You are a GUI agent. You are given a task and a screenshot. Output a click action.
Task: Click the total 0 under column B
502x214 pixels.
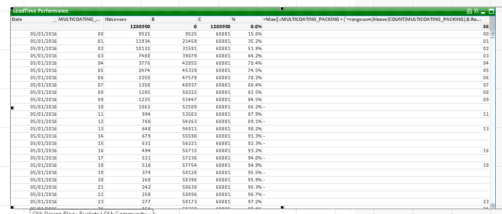click(195, 27)
